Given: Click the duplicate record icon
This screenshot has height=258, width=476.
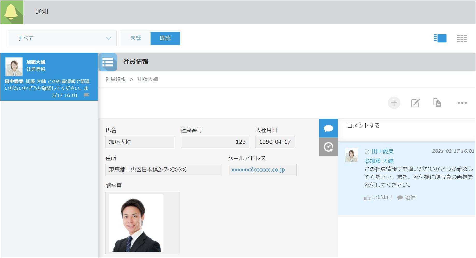Looking at the screenshot, I should tap(437, 103).
